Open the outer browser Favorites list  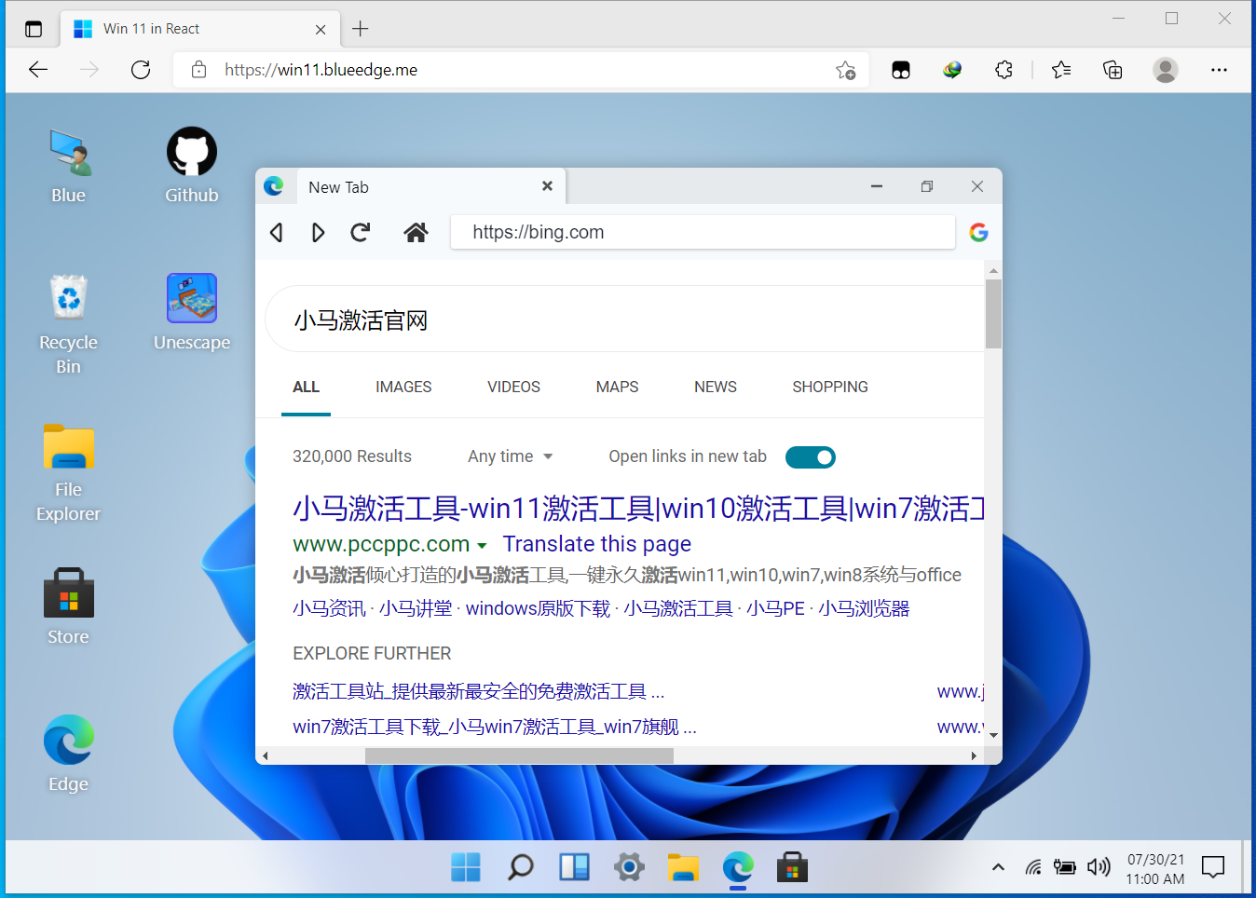click(x=1061, y=70)
